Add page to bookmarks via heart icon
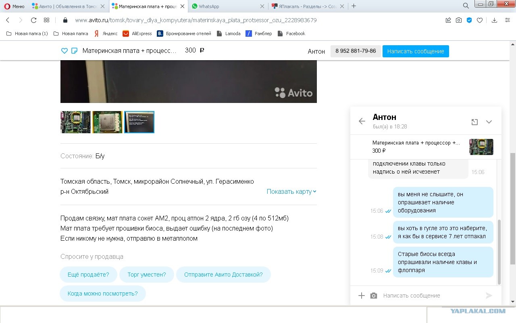The width and height of the screenshot is (516, 323). click(480, 20)
